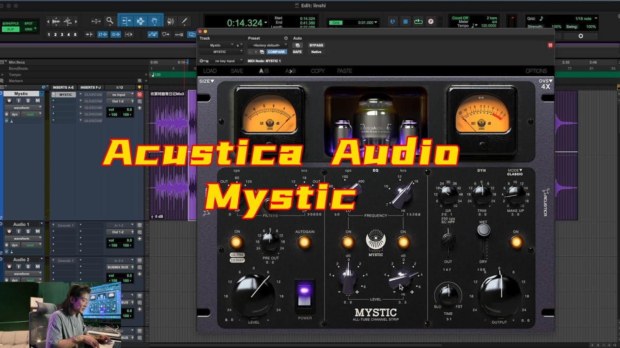Enable input monitoring on Audio 1 track

tap(19, 232)
